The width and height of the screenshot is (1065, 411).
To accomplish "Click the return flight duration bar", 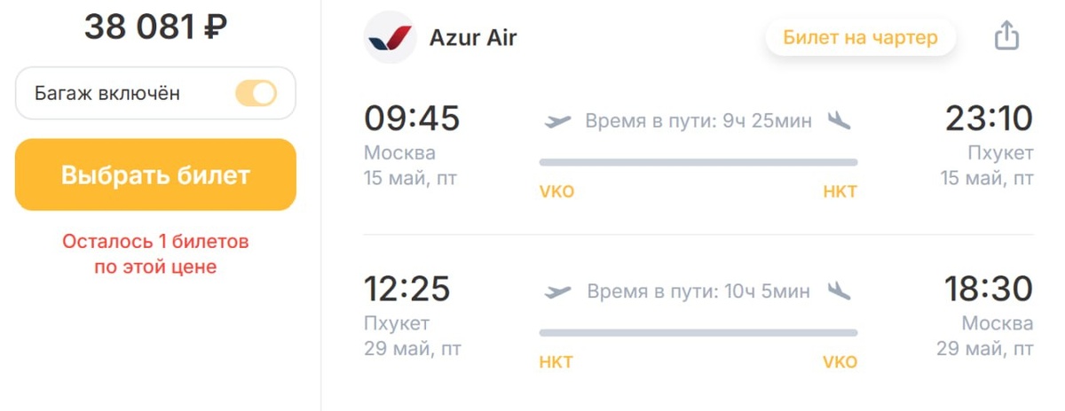I will [x=698, y=332].
